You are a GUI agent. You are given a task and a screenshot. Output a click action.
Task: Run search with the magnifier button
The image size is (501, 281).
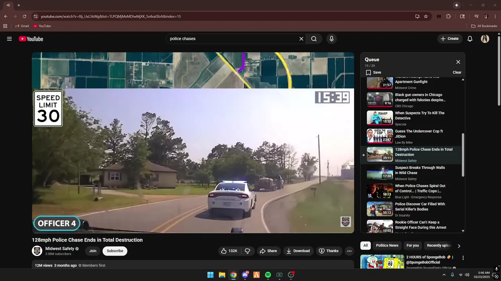pyautogui.click(x=314, y=39)
